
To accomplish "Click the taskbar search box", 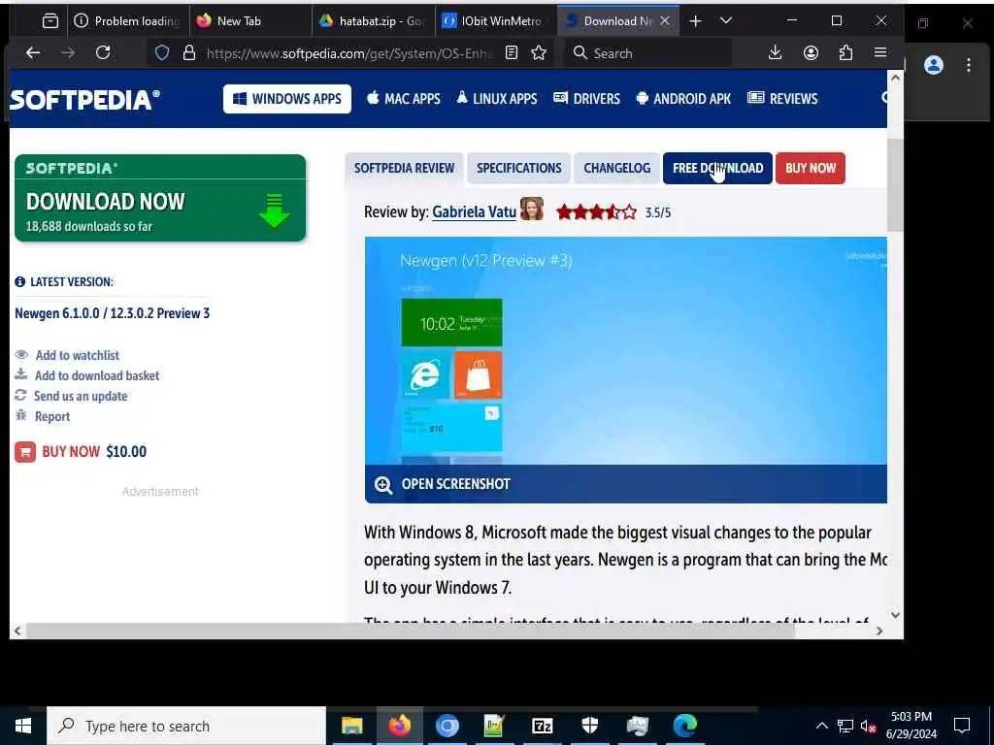I will pyautogui.click(x=186, y=726).
